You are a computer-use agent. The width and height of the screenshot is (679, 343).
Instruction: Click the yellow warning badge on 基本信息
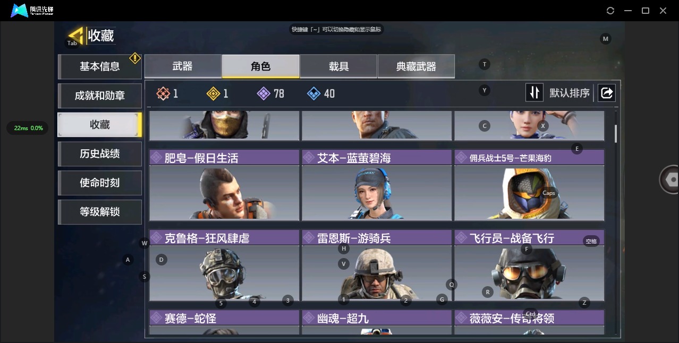pos(135,58)
